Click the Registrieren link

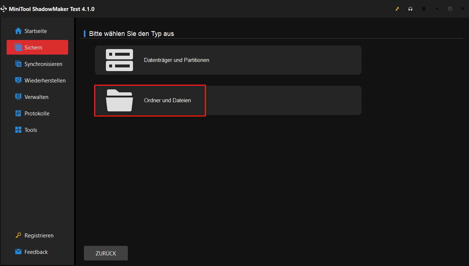(x=39, y=235)
